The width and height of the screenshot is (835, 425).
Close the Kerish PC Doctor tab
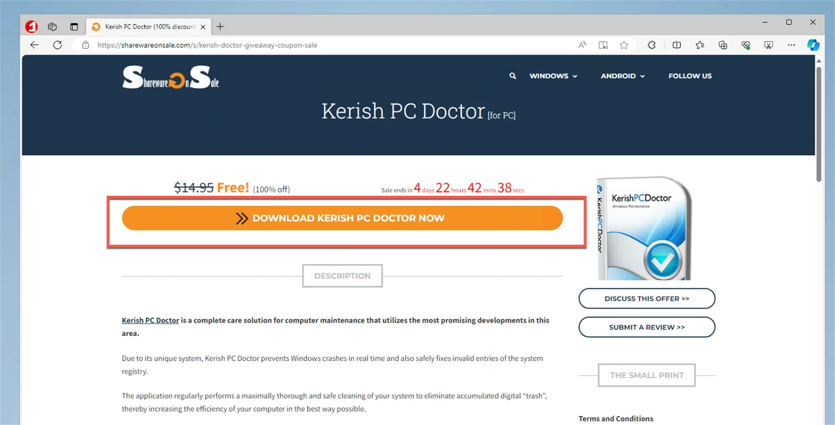[203, 27]
